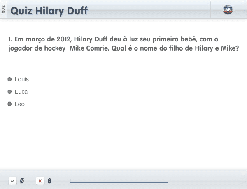The image size is (247, 189).
Task: Click the 'Luca' answer text
Action: [21, 92]
